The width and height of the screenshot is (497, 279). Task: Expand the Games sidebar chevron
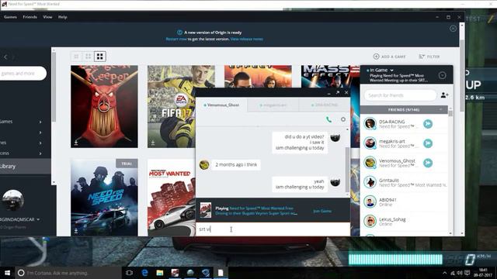point(40,122)
